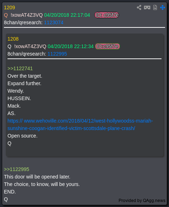Click the post number 1209
The height and width of the screenshot is (207, 169).
(x=9, y=7)
